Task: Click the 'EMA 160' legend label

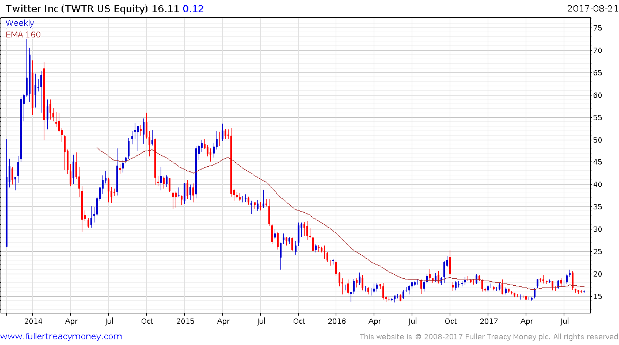Action: pos(23,34)
